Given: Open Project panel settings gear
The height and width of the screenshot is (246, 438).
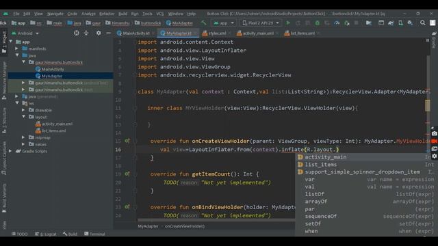Looking at the screenshot, I should click(x=99, y=33).
